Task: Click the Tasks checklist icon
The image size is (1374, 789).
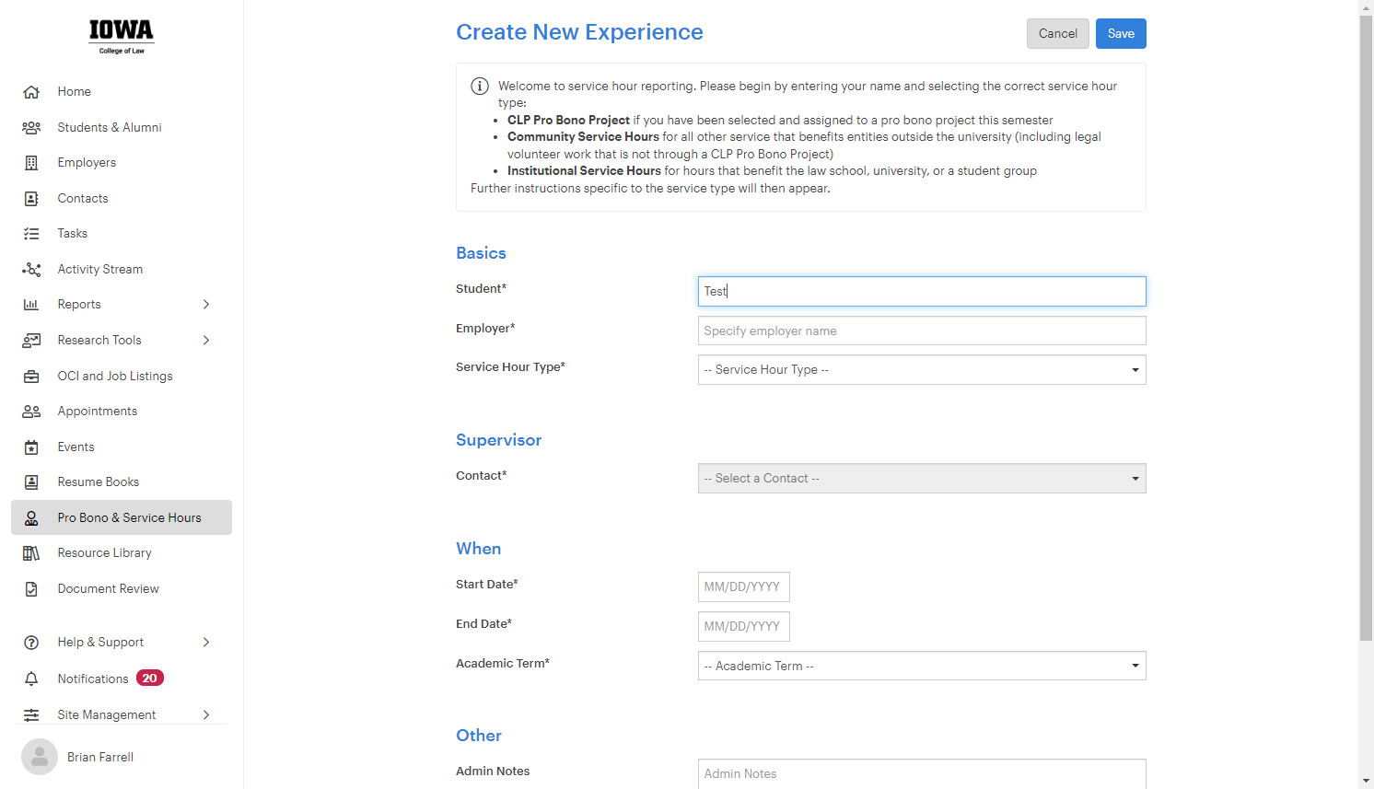Action: point(31,234)
